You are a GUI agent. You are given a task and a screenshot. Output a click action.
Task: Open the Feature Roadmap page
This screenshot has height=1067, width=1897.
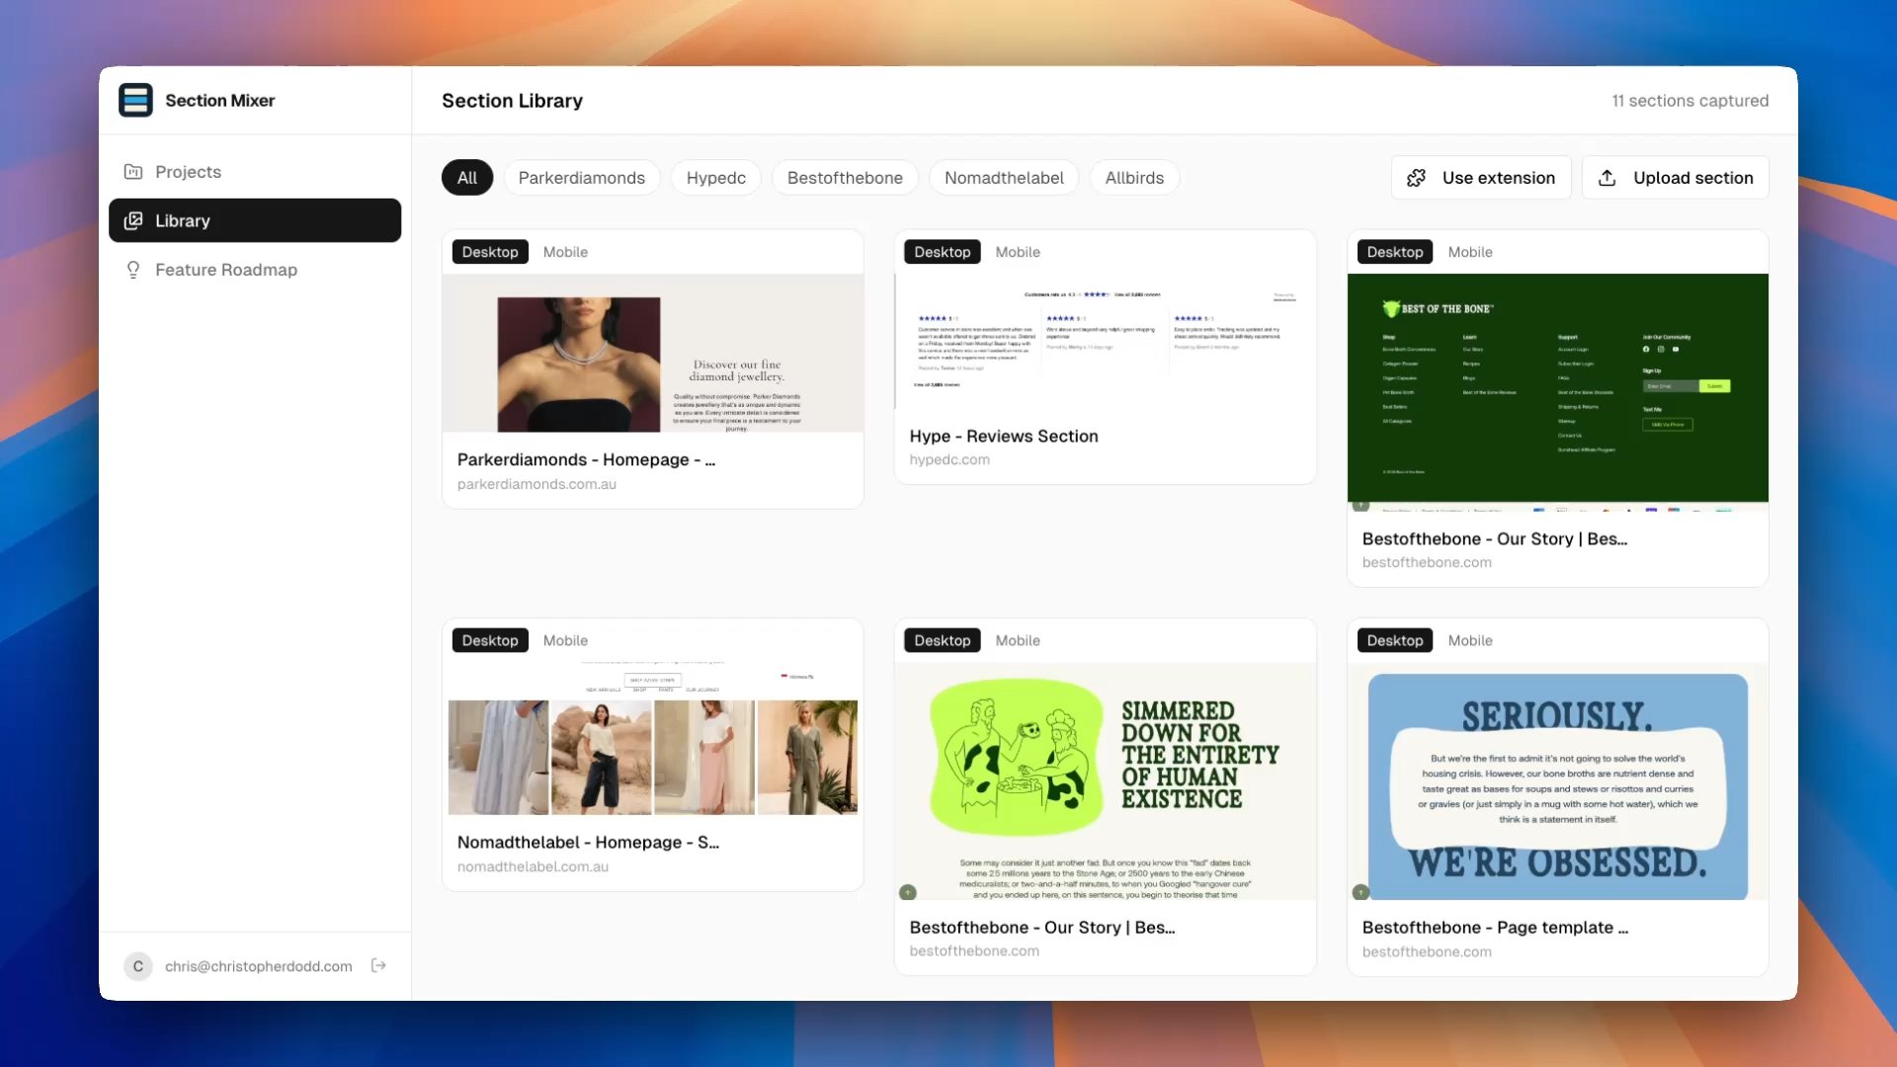(x=255, y=270)
